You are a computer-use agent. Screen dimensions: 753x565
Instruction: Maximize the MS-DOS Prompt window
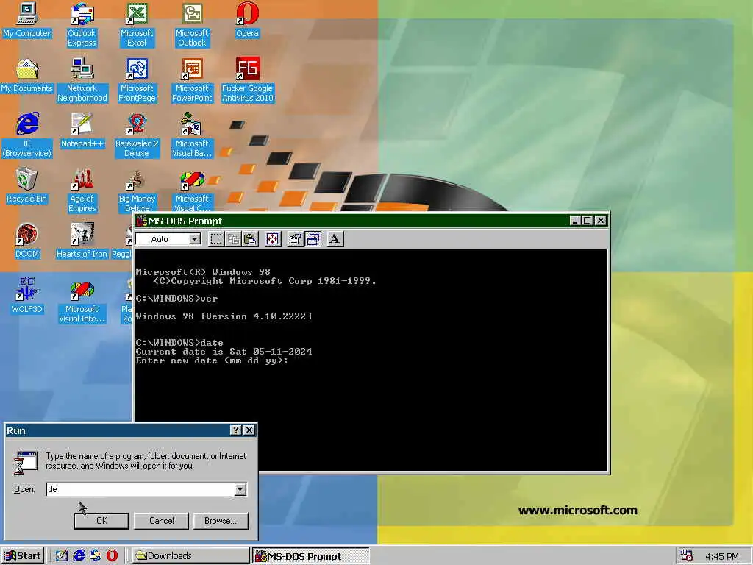click(x=586, y=221)
